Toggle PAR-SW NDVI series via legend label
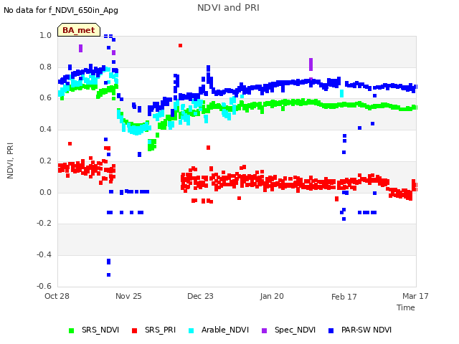This screenshot has width=459, height=344. (366, 330)
